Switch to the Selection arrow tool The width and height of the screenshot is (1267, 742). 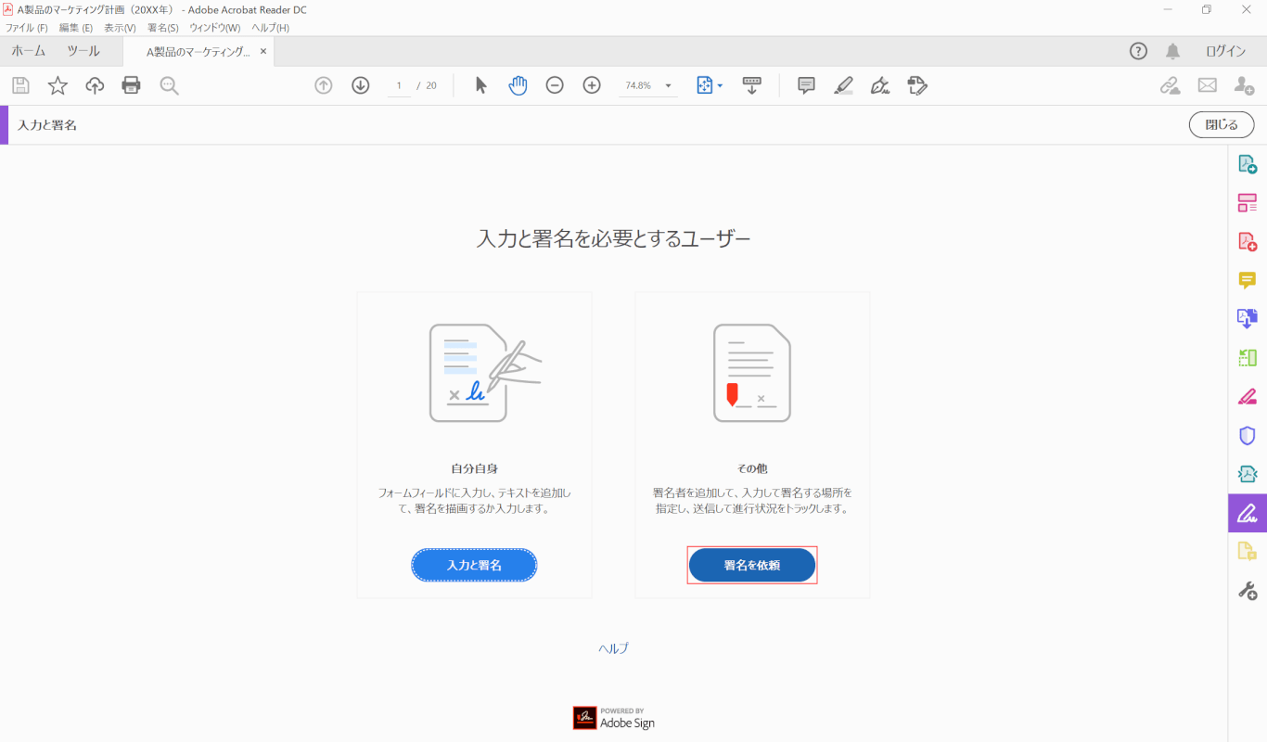pyautogui.click(x=480, y=84)
